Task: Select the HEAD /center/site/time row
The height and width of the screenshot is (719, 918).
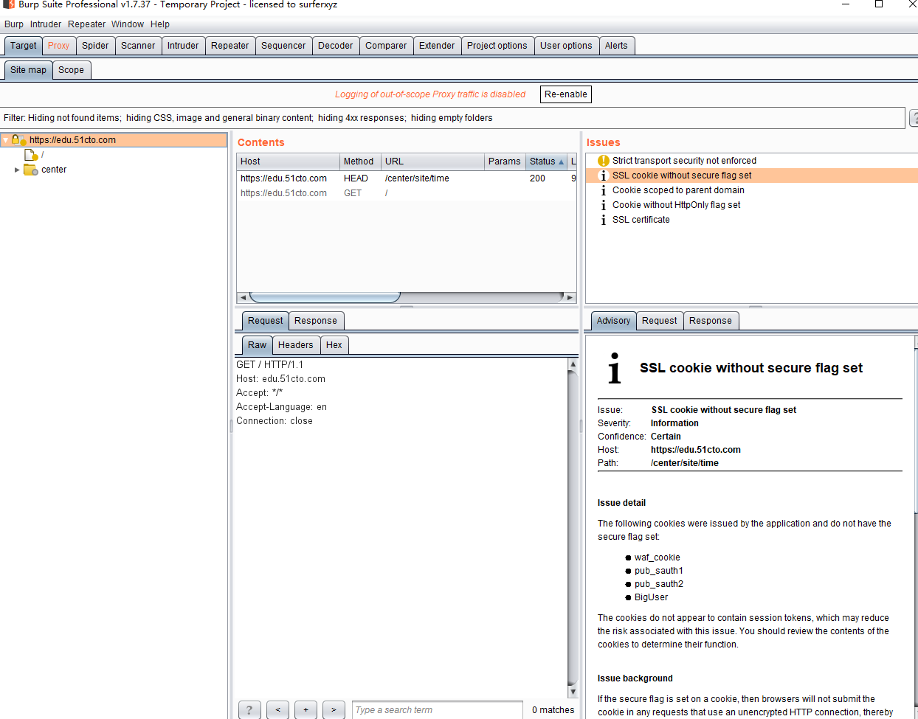Action: (407, 178)
